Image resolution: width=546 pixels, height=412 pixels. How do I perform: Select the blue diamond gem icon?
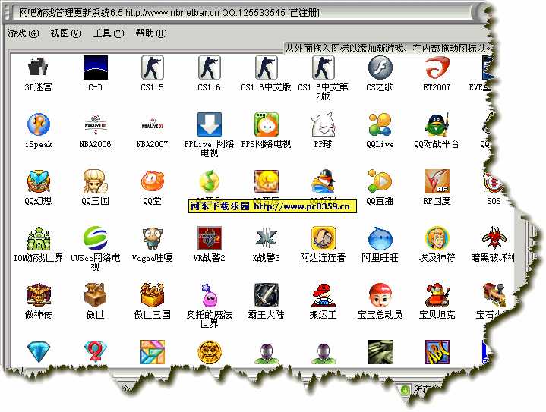[x=38, y=352]
